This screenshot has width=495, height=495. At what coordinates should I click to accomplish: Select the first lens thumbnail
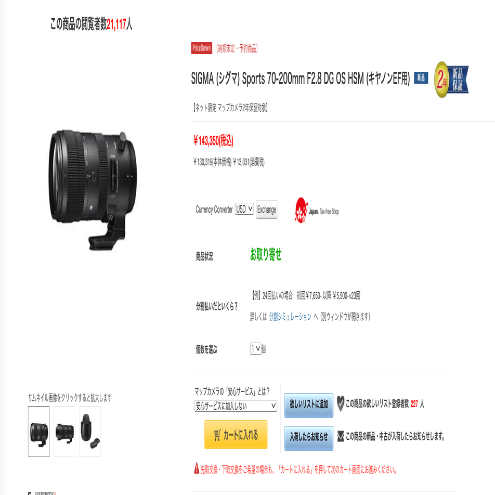[39, 431]
